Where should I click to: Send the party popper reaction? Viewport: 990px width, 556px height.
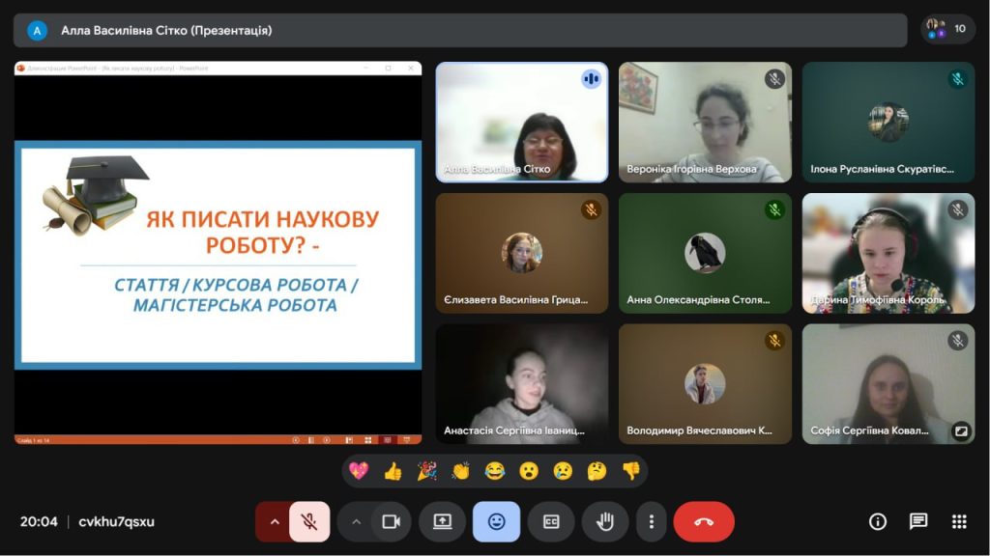[x=426, y=471]
